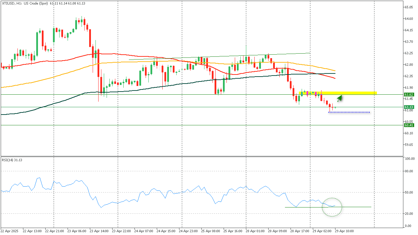Click the thin green trendline above the highs
Viewport: 418px width, 235px height.
click(219, 56)
